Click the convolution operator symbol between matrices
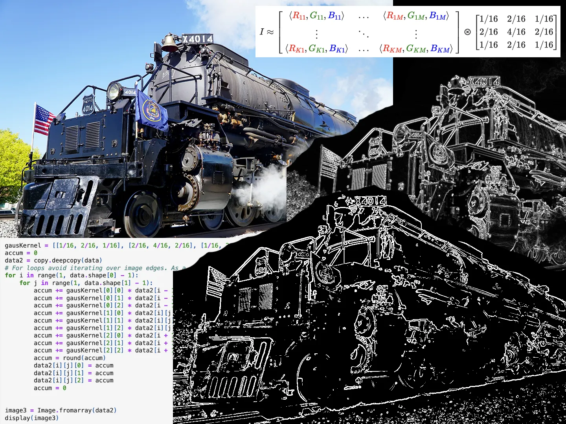The height and width of the screenshot is (424, 566). (x=467, y=32)
